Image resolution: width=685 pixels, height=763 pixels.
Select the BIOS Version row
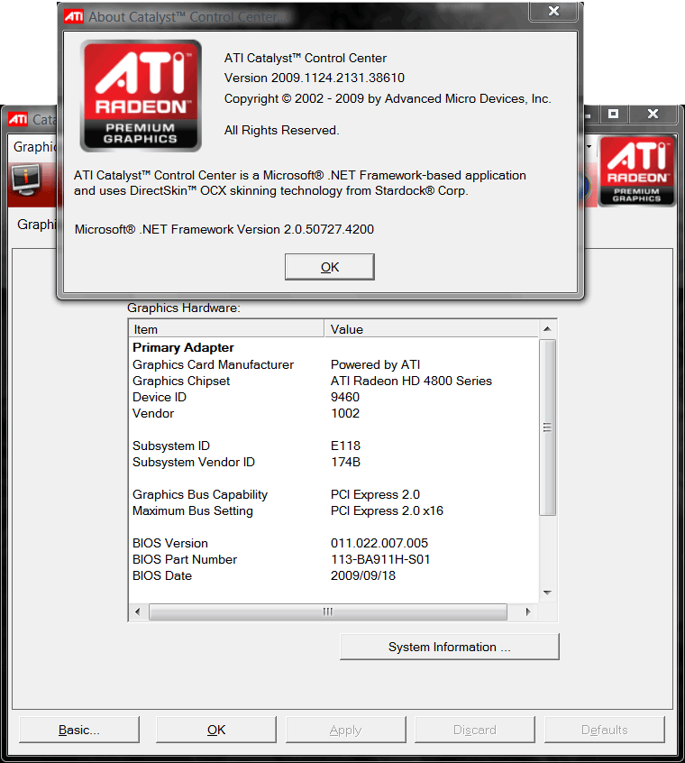[x=333, y=543]
